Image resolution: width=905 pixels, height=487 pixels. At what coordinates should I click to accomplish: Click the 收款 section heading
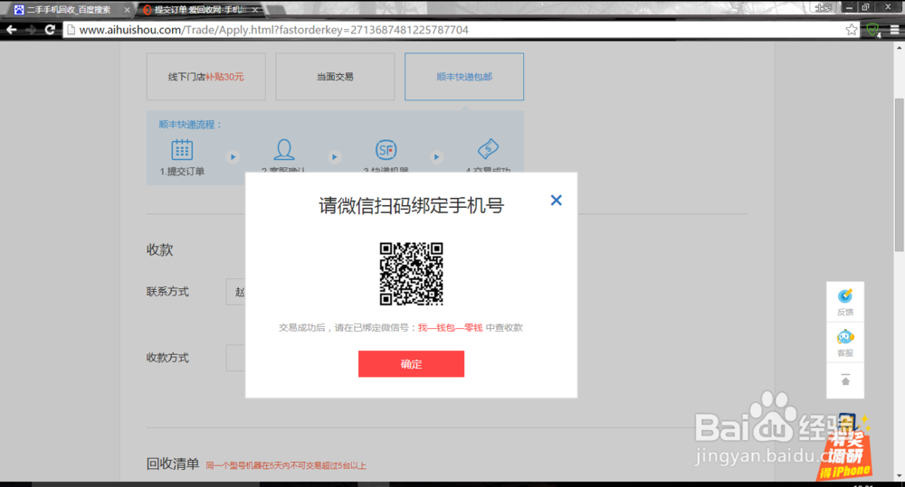(160, 249)
